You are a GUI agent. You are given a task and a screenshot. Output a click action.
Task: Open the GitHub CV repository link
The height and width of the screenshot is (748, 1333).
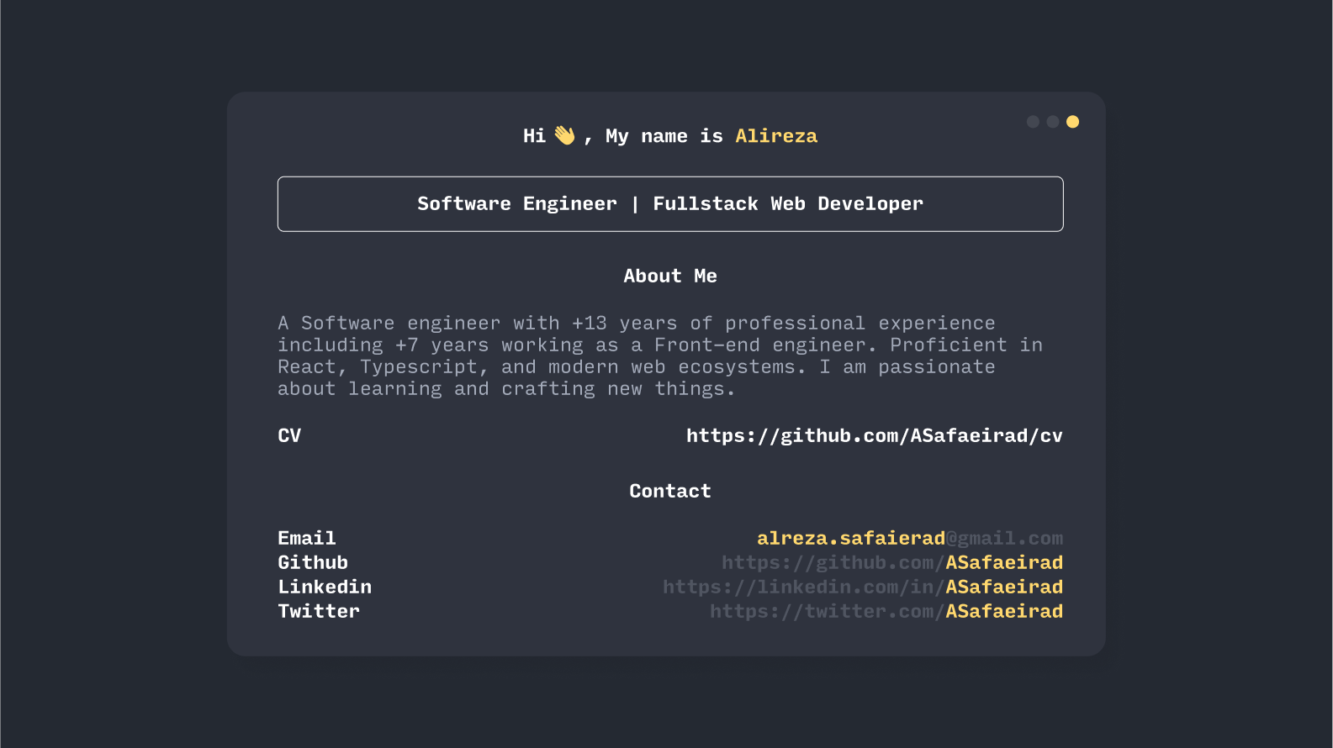pos(874,435)
